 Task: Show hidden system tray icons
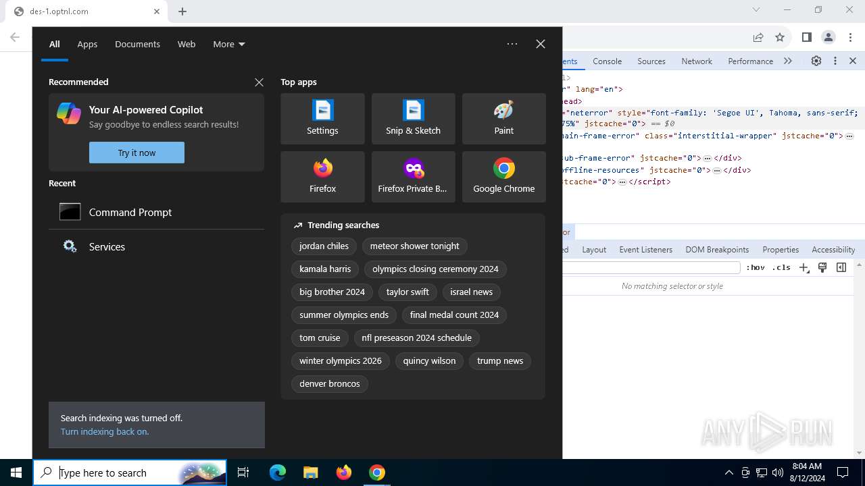[x=728, y=473]
